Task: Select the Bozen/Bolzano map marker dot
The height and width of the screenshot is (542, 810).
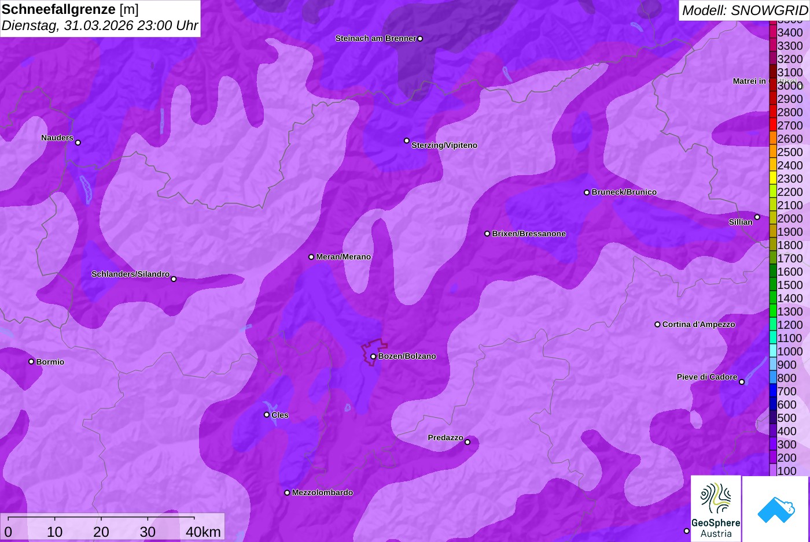Action: tap(373, 357)
